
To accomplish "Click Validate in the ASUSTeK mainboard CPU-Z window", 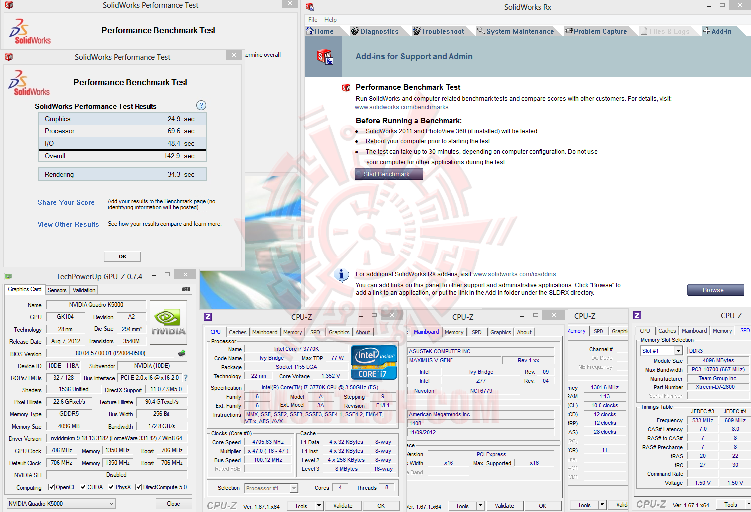I will pos(504,506).
